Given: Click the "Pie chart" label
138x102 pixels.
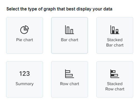Looking at the screenshot, I should click(24, 40).
